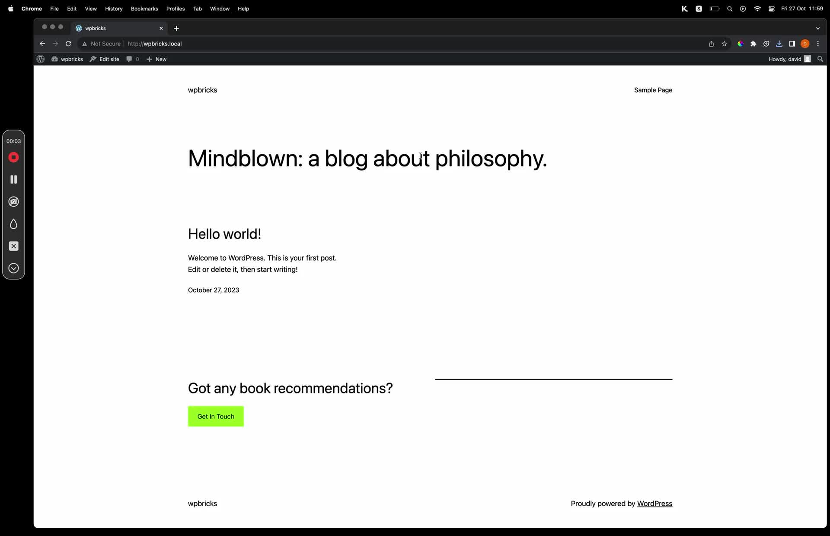Bookmark this page with the star icon
This screenshot has width=830, height=536.
[724, 44]
